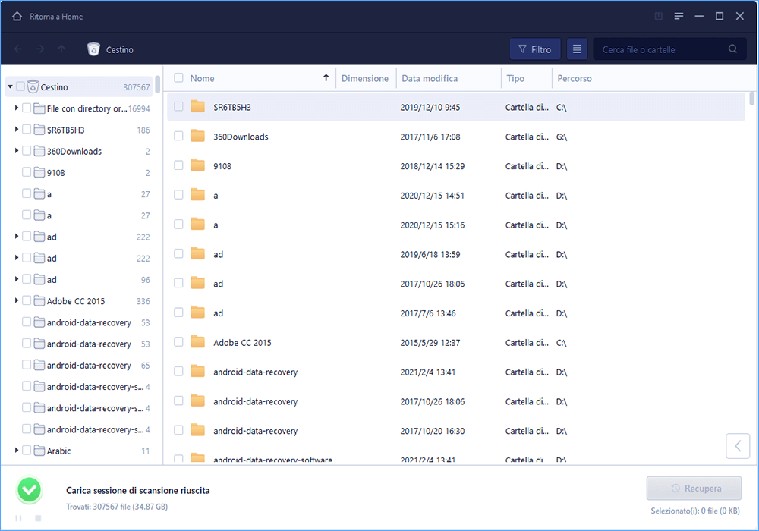Click the Recupera button
Image resolution: width=759 pixels, height=531 pixels.
(x=694, y=489)
